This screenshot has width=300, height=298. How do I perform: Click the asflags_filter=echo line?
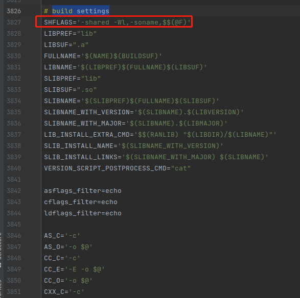pos(83,191)
